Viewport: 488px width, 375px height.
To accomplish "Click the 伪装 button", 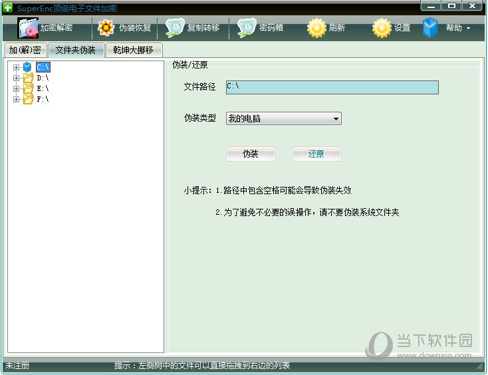I will coord(251,154).
